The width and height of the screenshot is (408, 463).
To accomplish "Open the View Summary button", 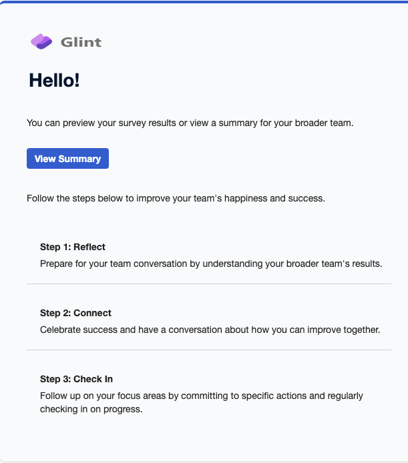I will (x=67, y=159).
